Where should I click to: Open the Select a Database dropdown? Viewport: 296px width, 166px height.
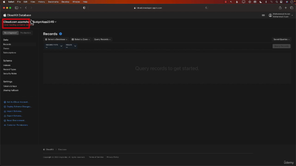click(x=56, y=39)
